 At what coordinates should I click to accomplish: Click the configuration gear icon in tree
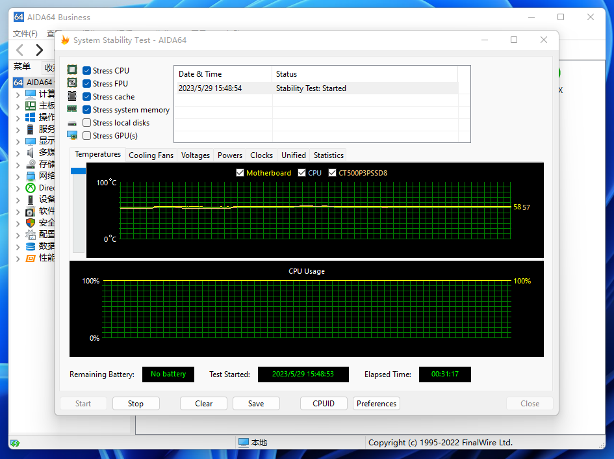tap(31, 235)
